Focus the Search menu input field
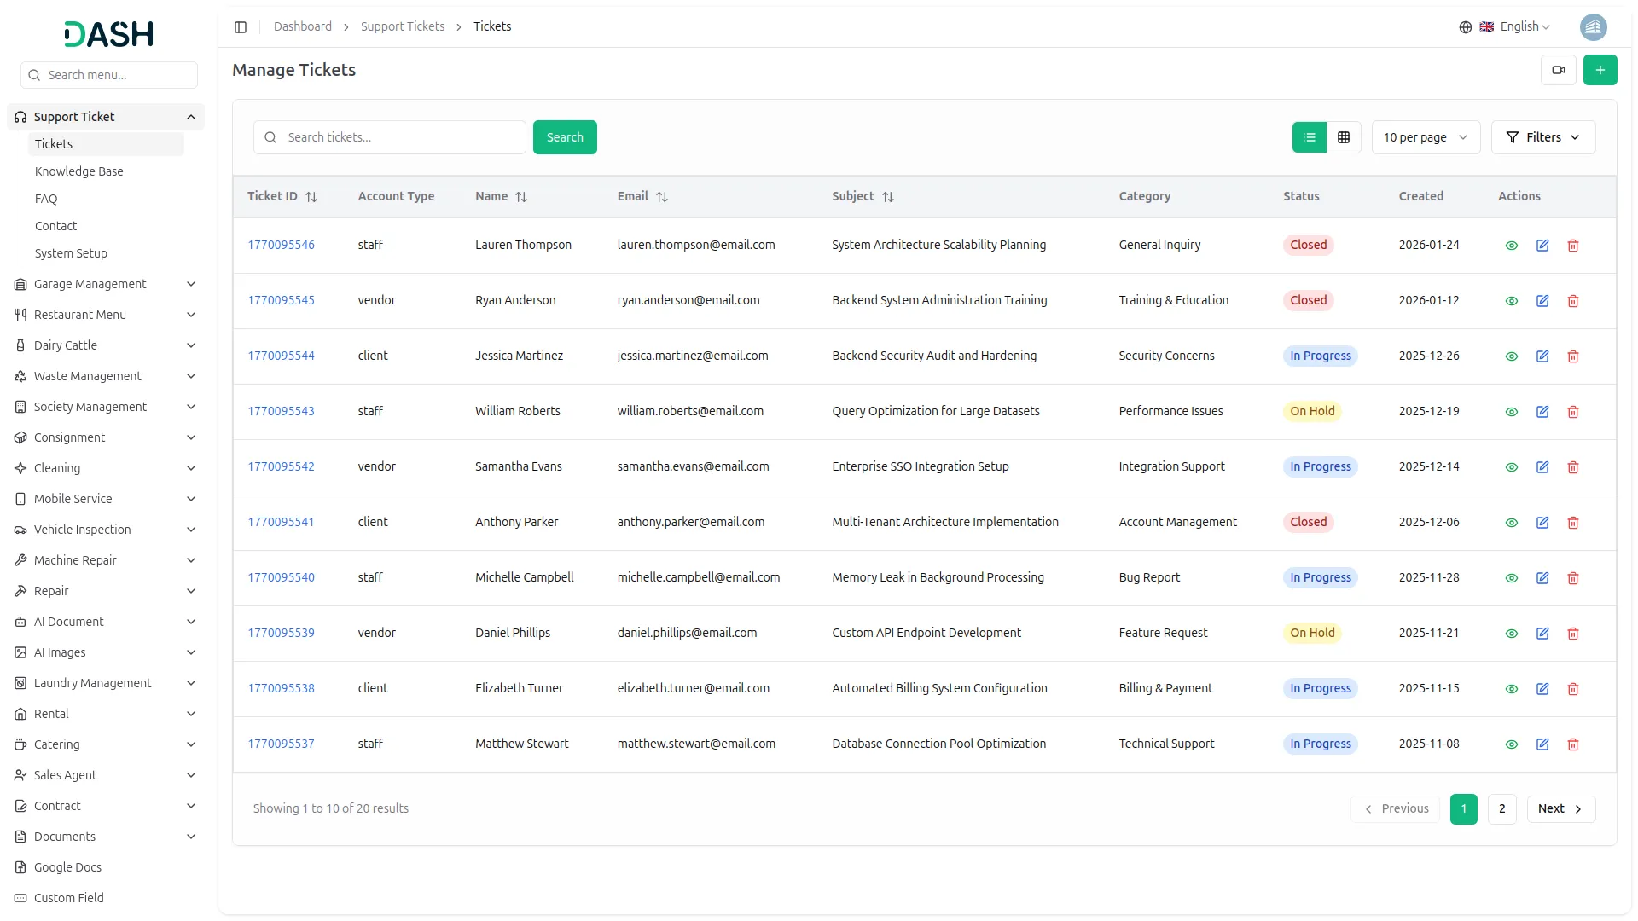Image resolution: width=1638 pixels, height=921 pixels. tap(109, 75)
